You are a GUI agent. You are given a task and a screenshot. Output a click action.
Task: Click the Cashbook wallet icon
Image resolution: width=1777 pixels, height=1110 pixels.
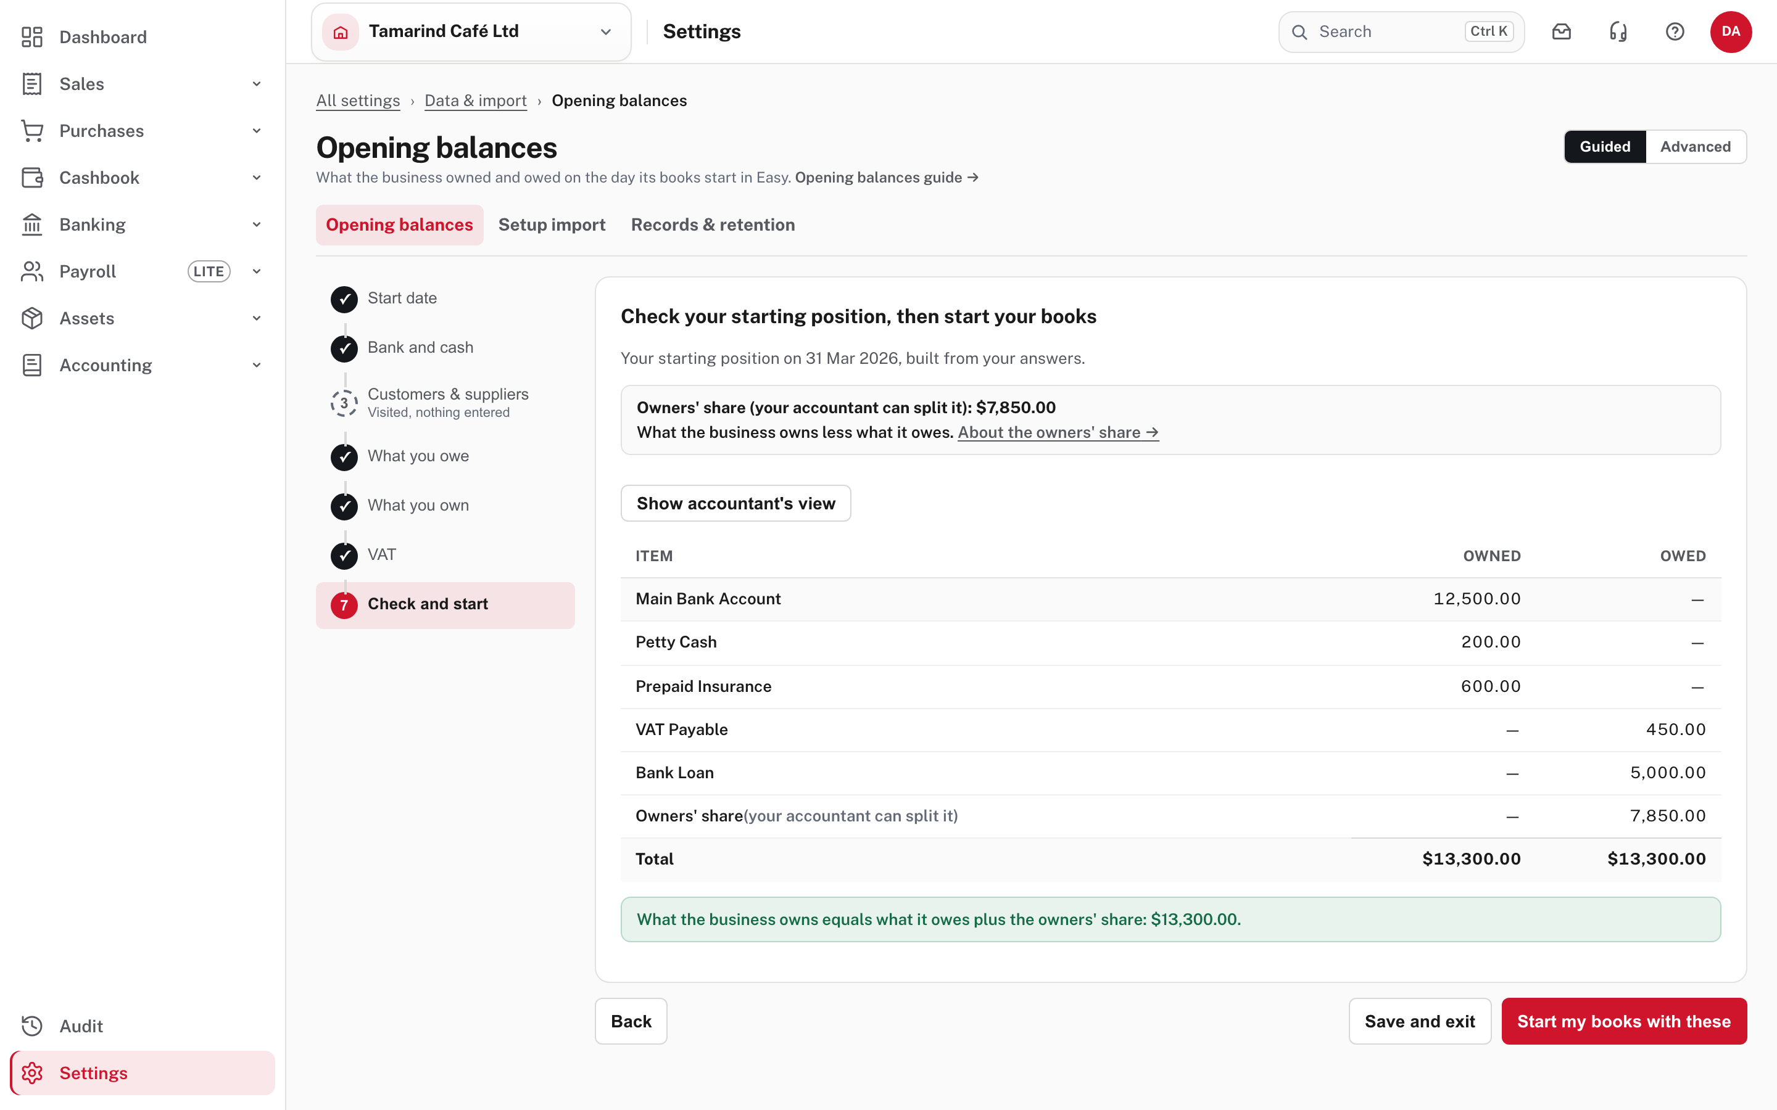(x=31, y=178)
